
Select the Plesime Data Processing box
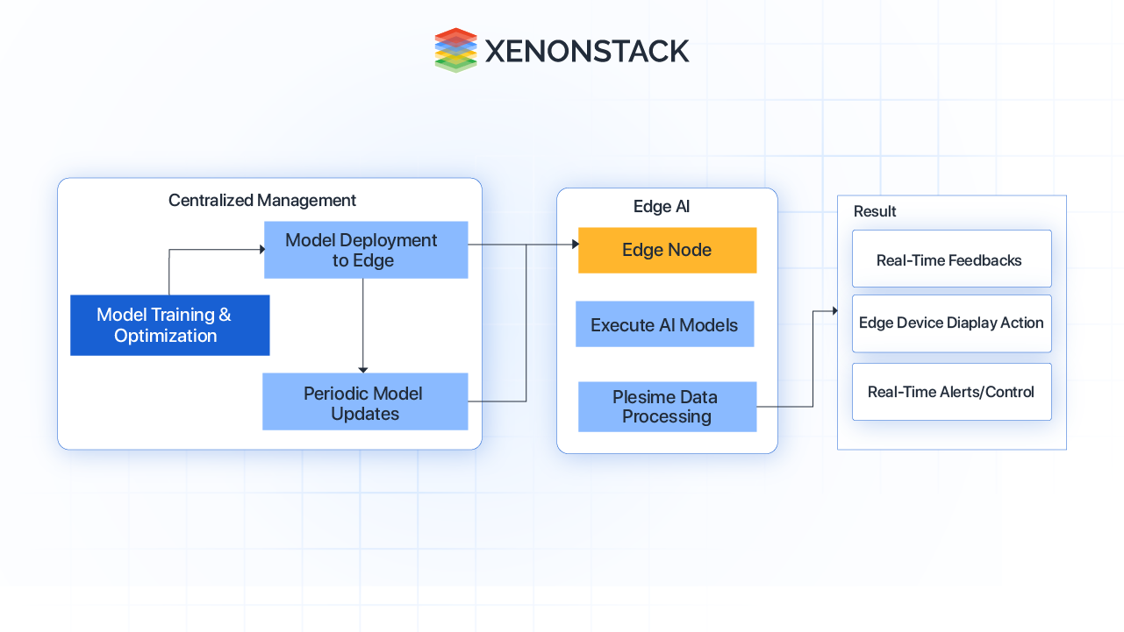click(x=667, y=407)
